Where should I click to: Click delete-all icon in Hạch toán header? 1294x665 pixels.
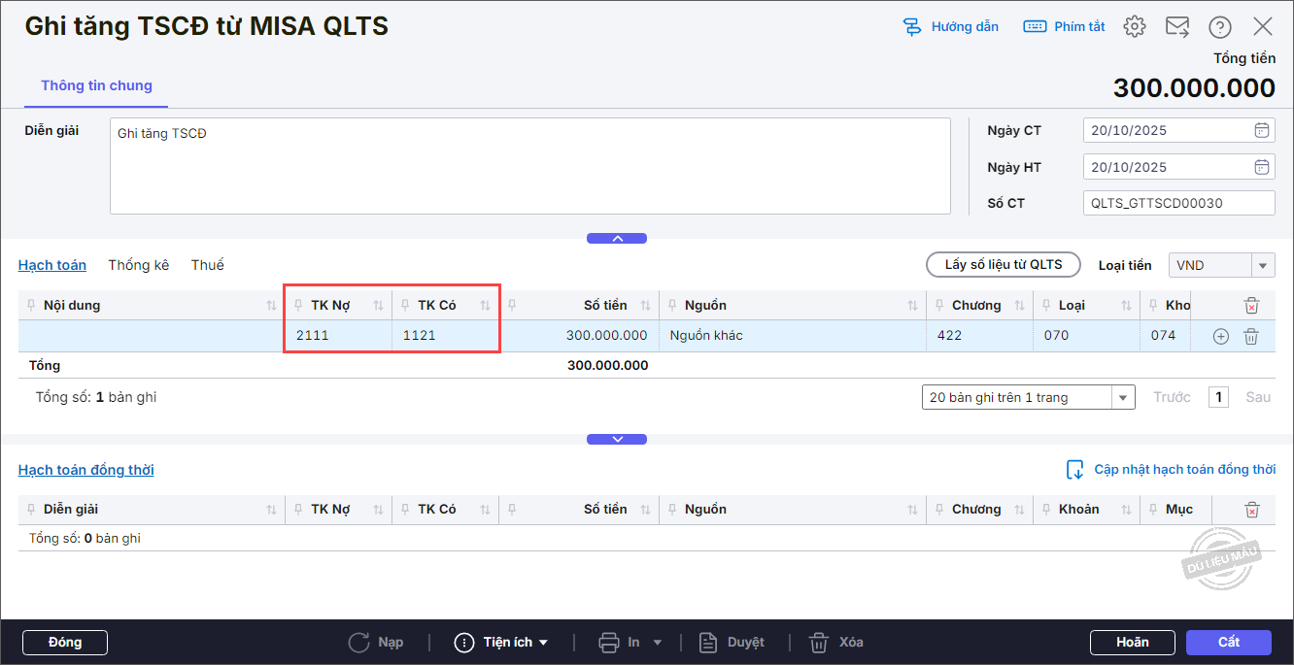tap(1252, 306)
